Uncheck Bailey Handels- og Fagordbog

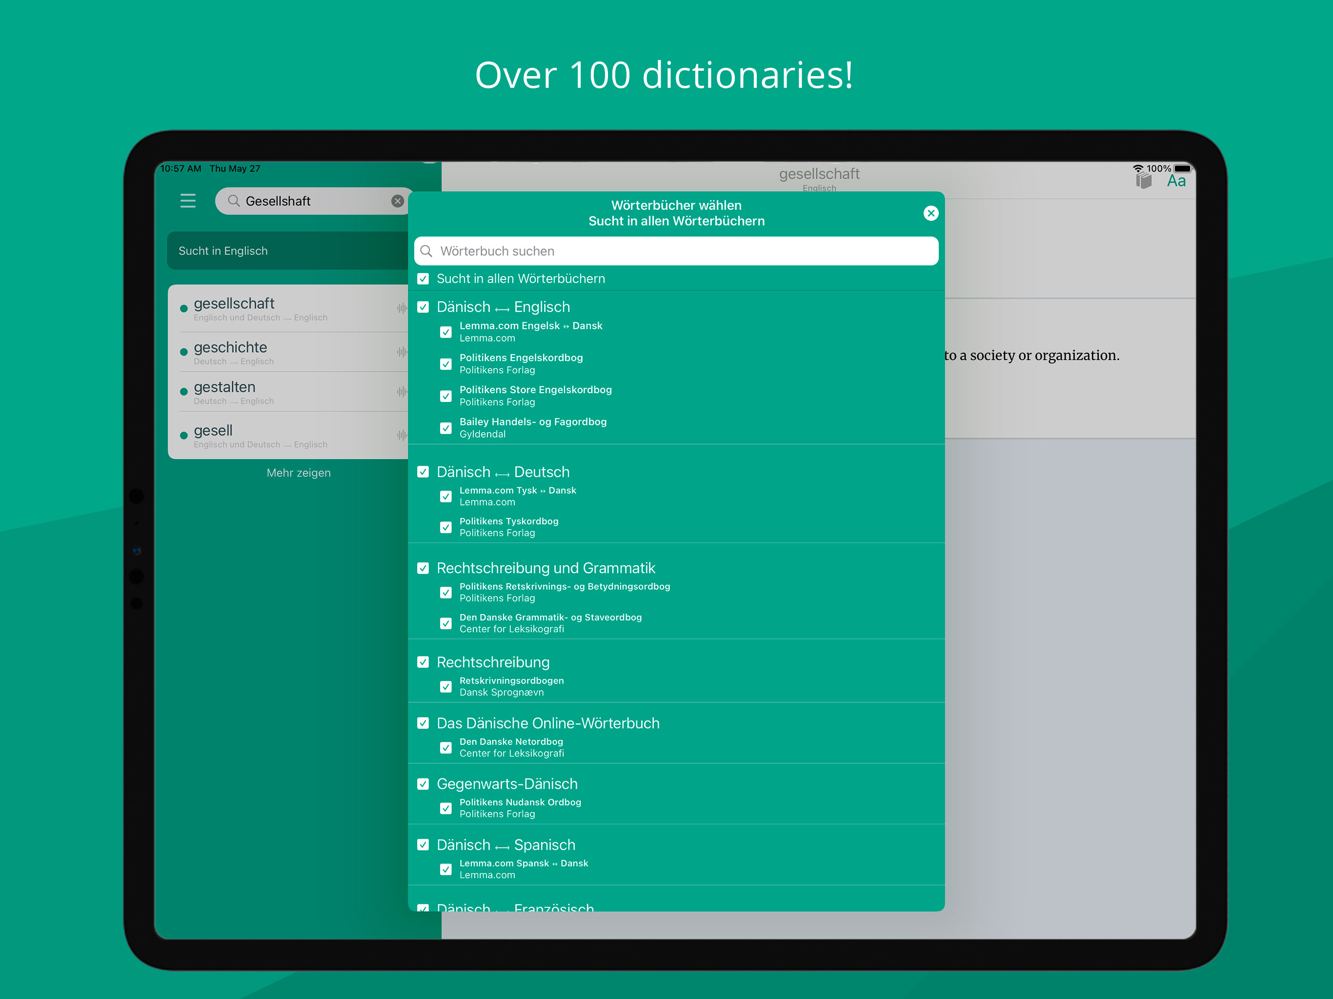tap(446, 428)
